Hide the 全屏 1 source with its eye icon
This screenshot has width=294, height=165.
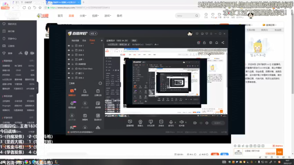click(69, 59)
